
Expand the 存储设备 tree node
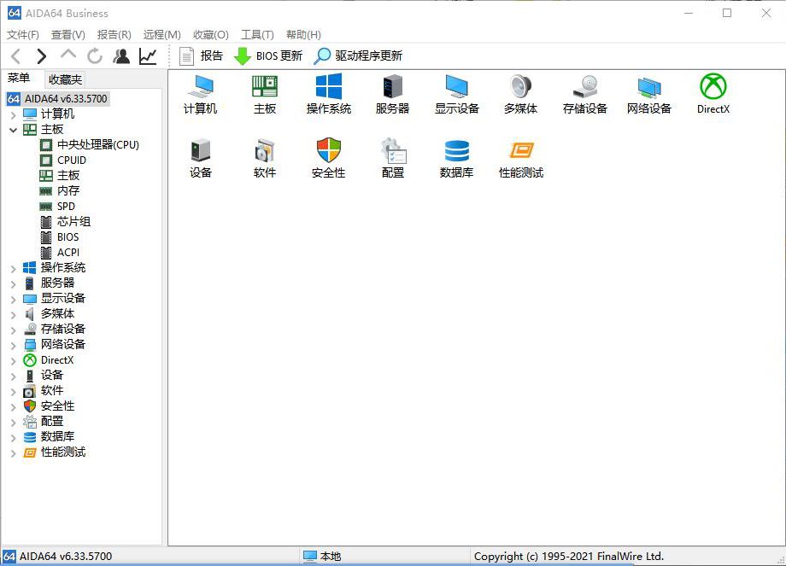[13, 330]
